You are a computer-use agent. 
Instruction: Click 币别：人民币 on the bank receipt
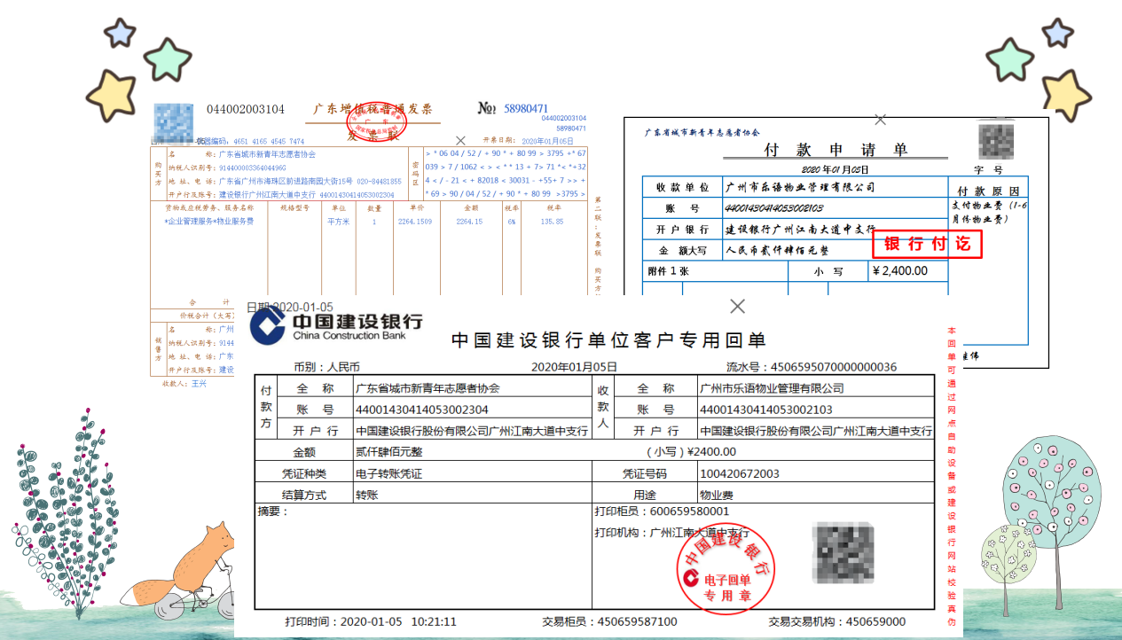327,366
